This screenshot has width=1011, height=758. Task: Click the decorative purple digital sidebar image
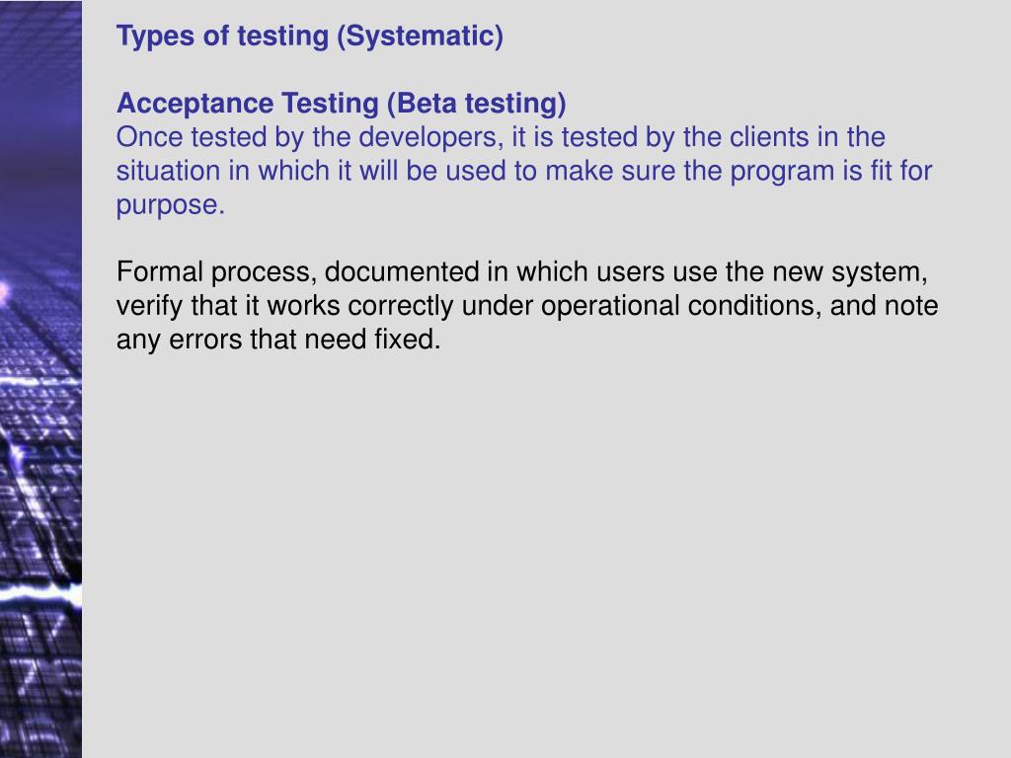coord(40,379)
